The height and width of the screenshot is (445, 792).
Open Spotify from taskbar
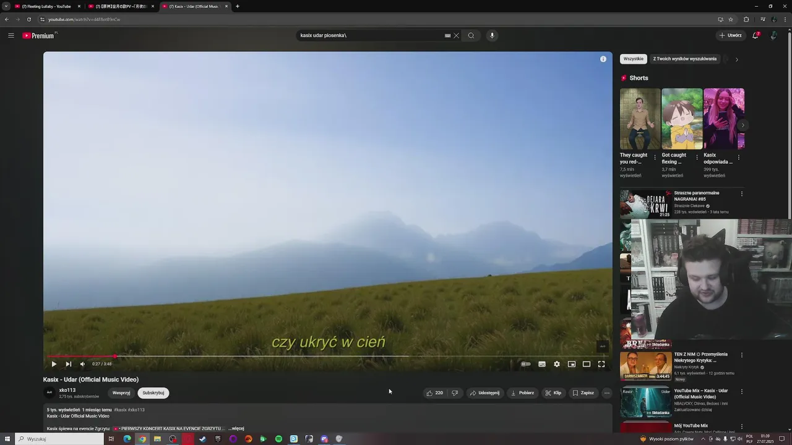tap(278, 439)
